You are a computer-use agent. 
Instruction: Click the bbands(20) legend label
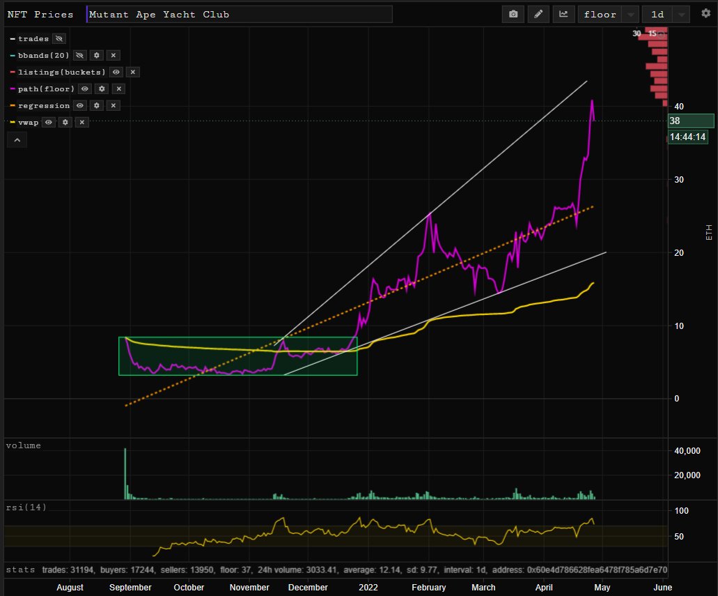[43, 56]
